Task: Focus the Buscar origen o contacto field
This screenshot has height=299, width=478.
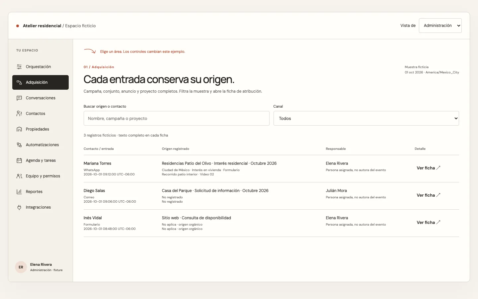Action: pyautogui.click(x=176, y=118)
